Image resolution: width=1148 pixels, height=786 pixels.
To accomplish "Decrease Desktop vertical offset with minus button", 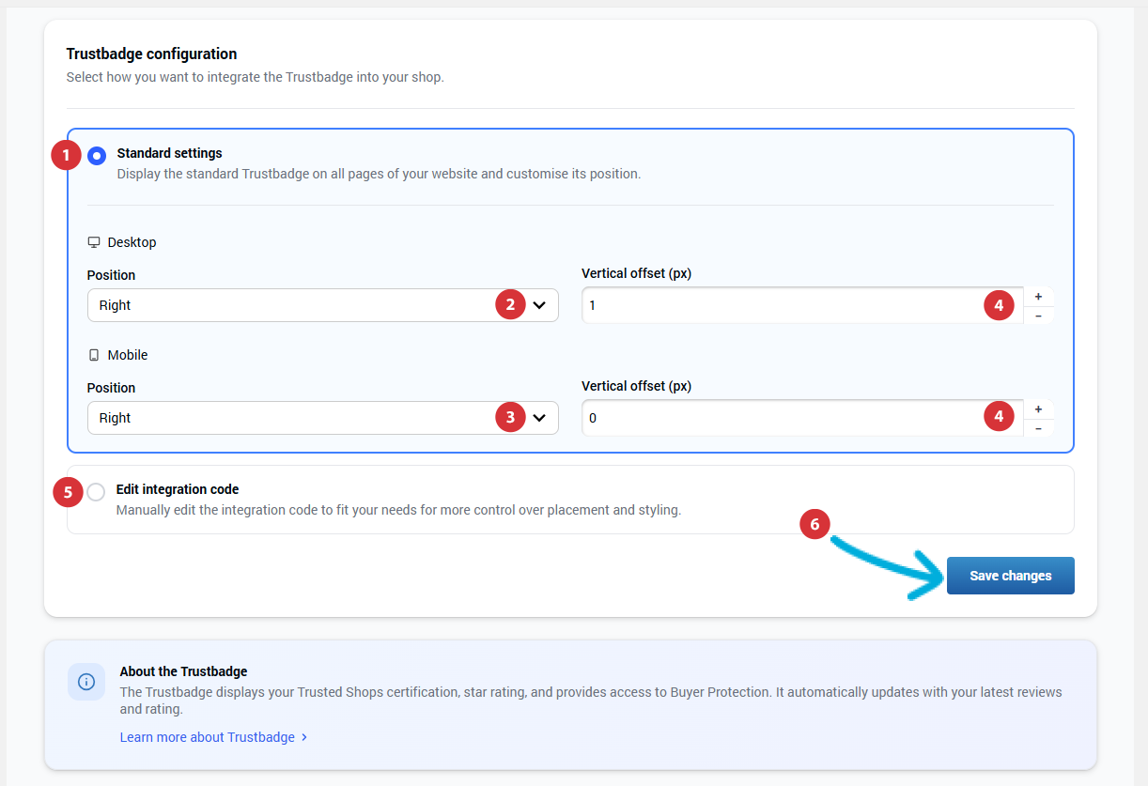I will tap(1038, 316).
